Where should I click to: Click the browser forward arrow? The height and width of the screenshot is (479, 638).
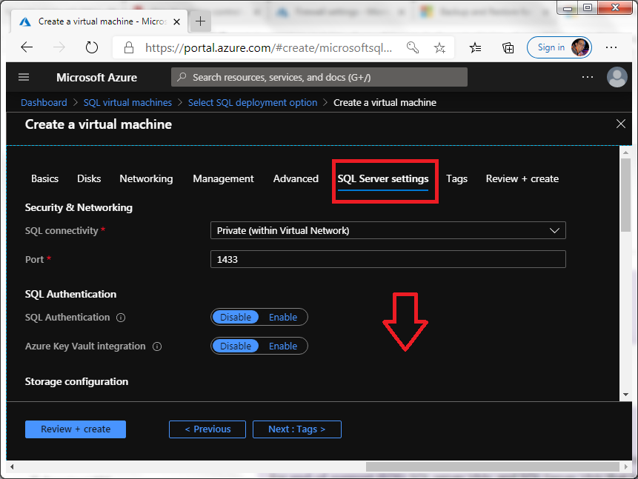(59, 47)
